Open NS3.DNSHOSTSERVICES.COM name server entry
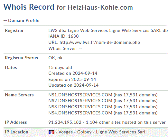Screen dimensions: 168x137 click(x=80, y=107)
